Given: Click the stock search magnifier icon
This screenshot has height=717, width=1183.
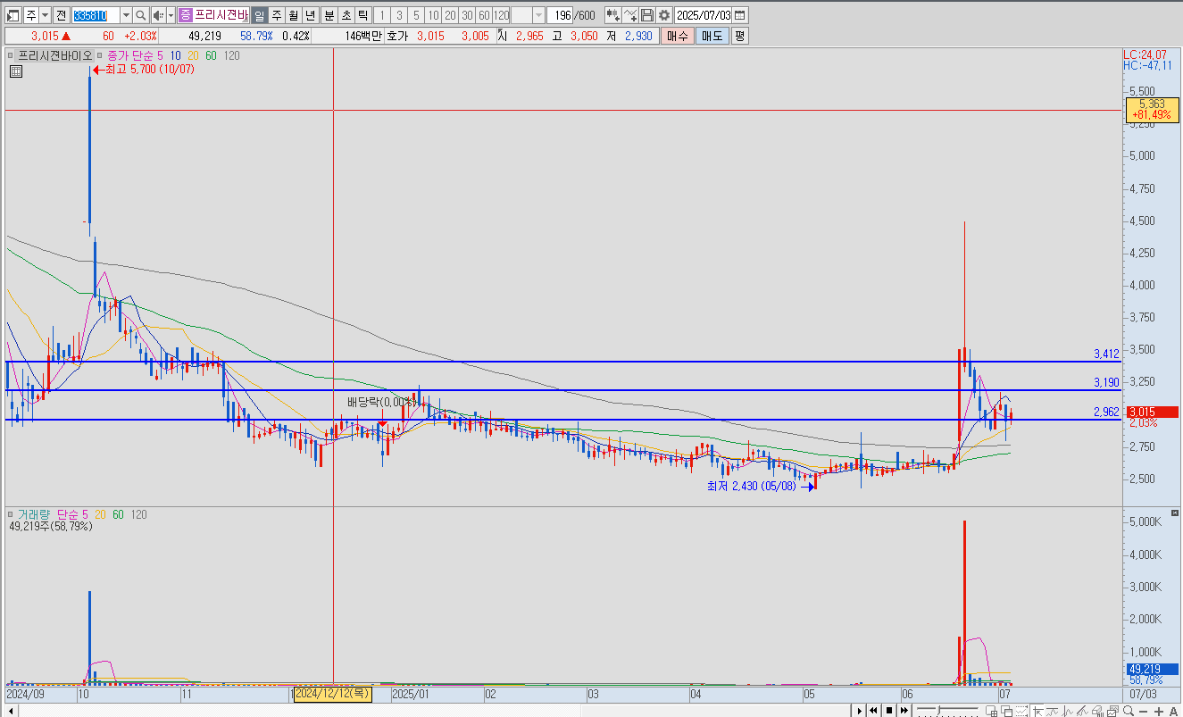Looking at the screenshot, I should (x=141, y=15).
